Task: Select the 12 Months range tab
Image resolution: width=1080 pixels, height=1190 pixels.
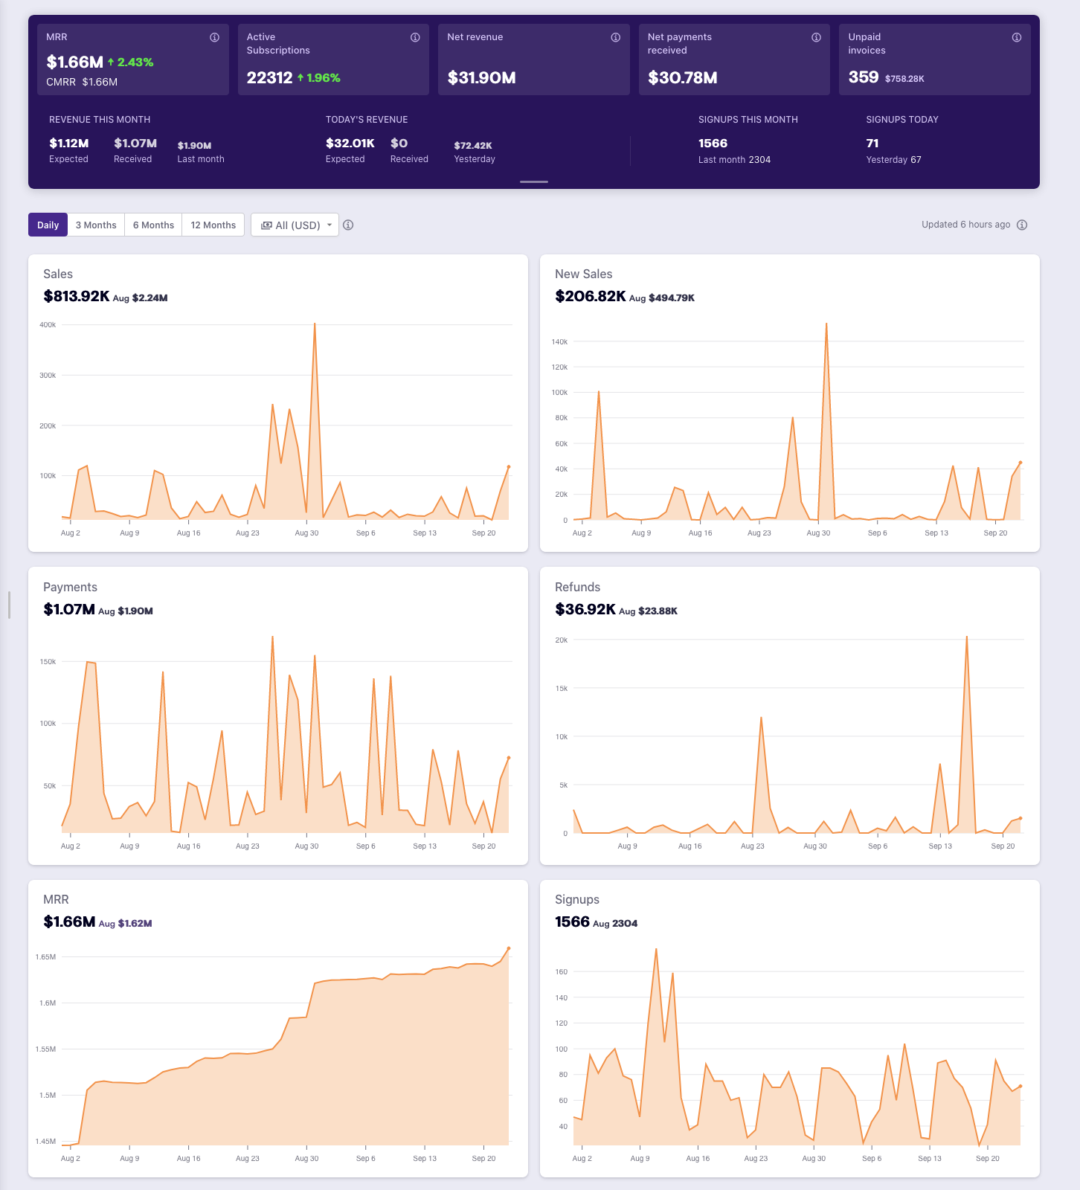Action: (213, 225)
